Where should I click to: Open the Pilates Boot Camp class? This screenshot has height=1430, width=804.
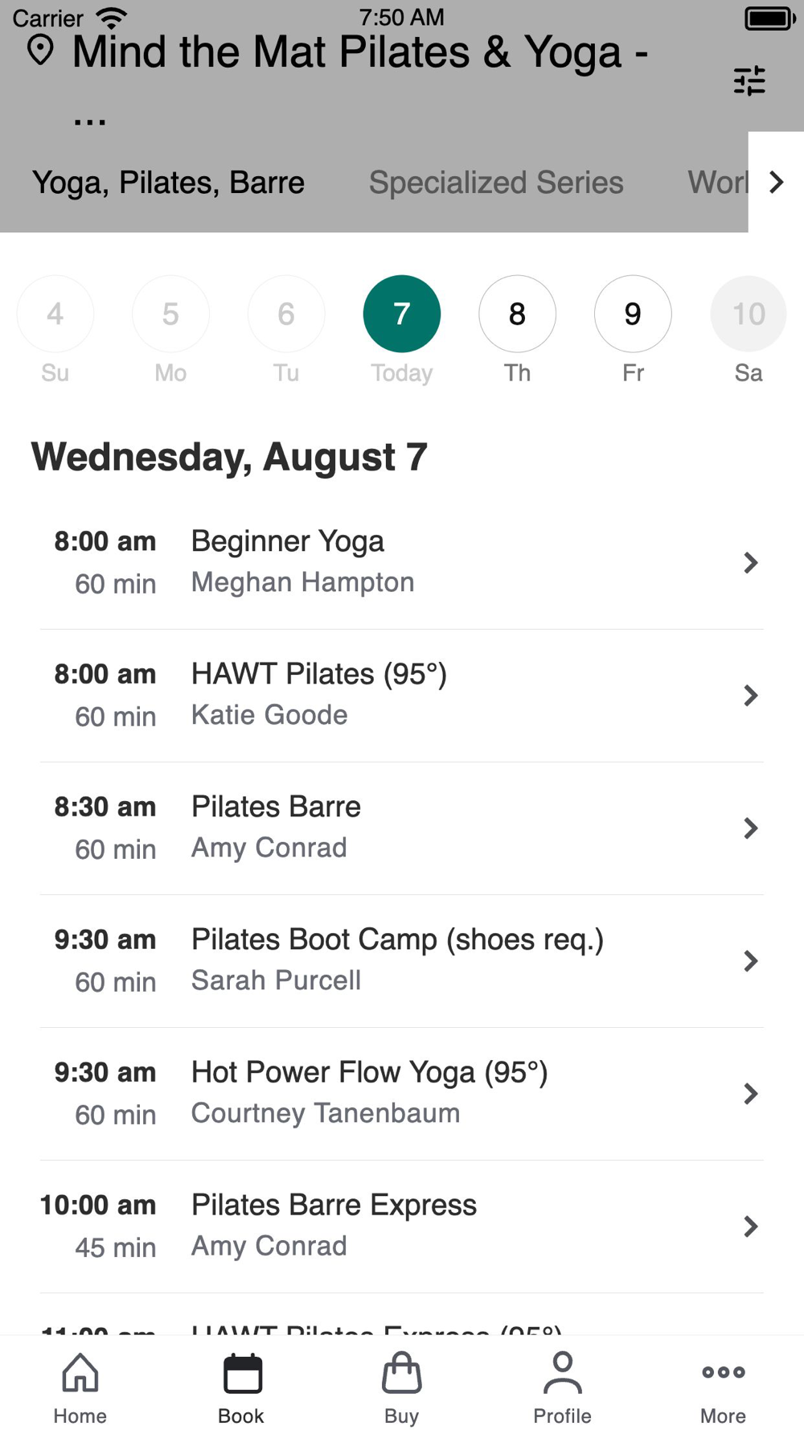click(x=397, y=959)
